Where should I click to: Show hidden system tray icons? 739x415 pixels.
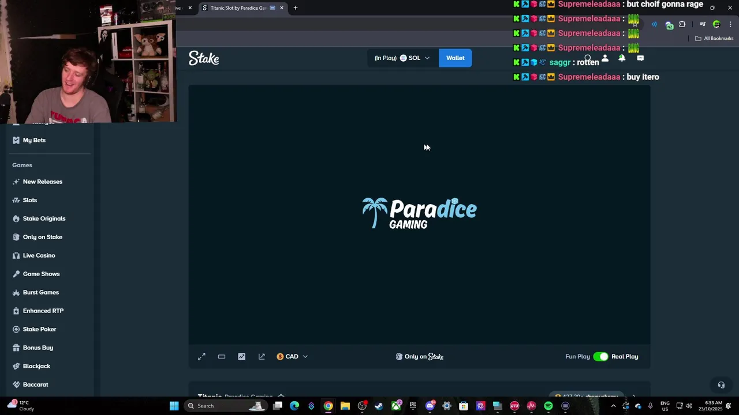click(613, 406)
